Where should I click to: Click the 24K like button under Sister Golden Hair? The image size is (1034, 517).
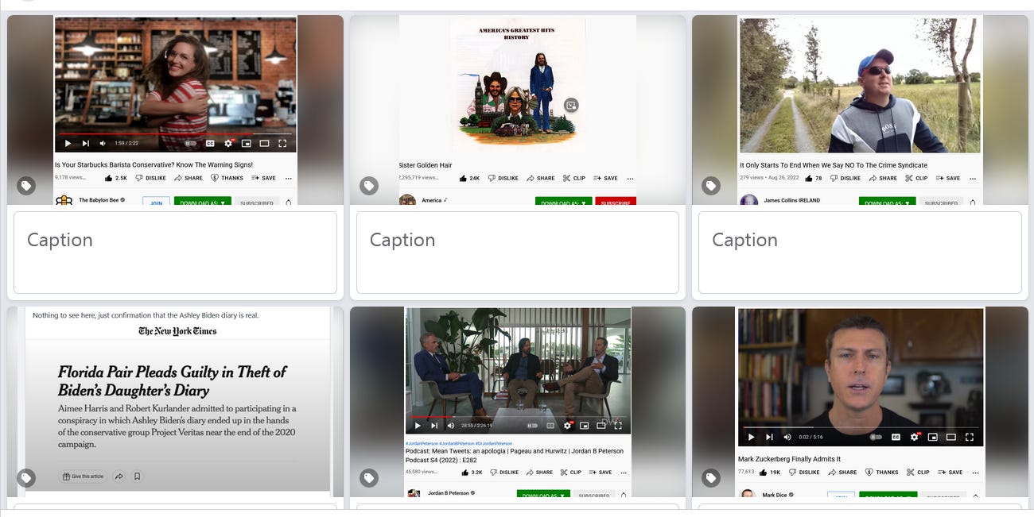coord(469,178)
